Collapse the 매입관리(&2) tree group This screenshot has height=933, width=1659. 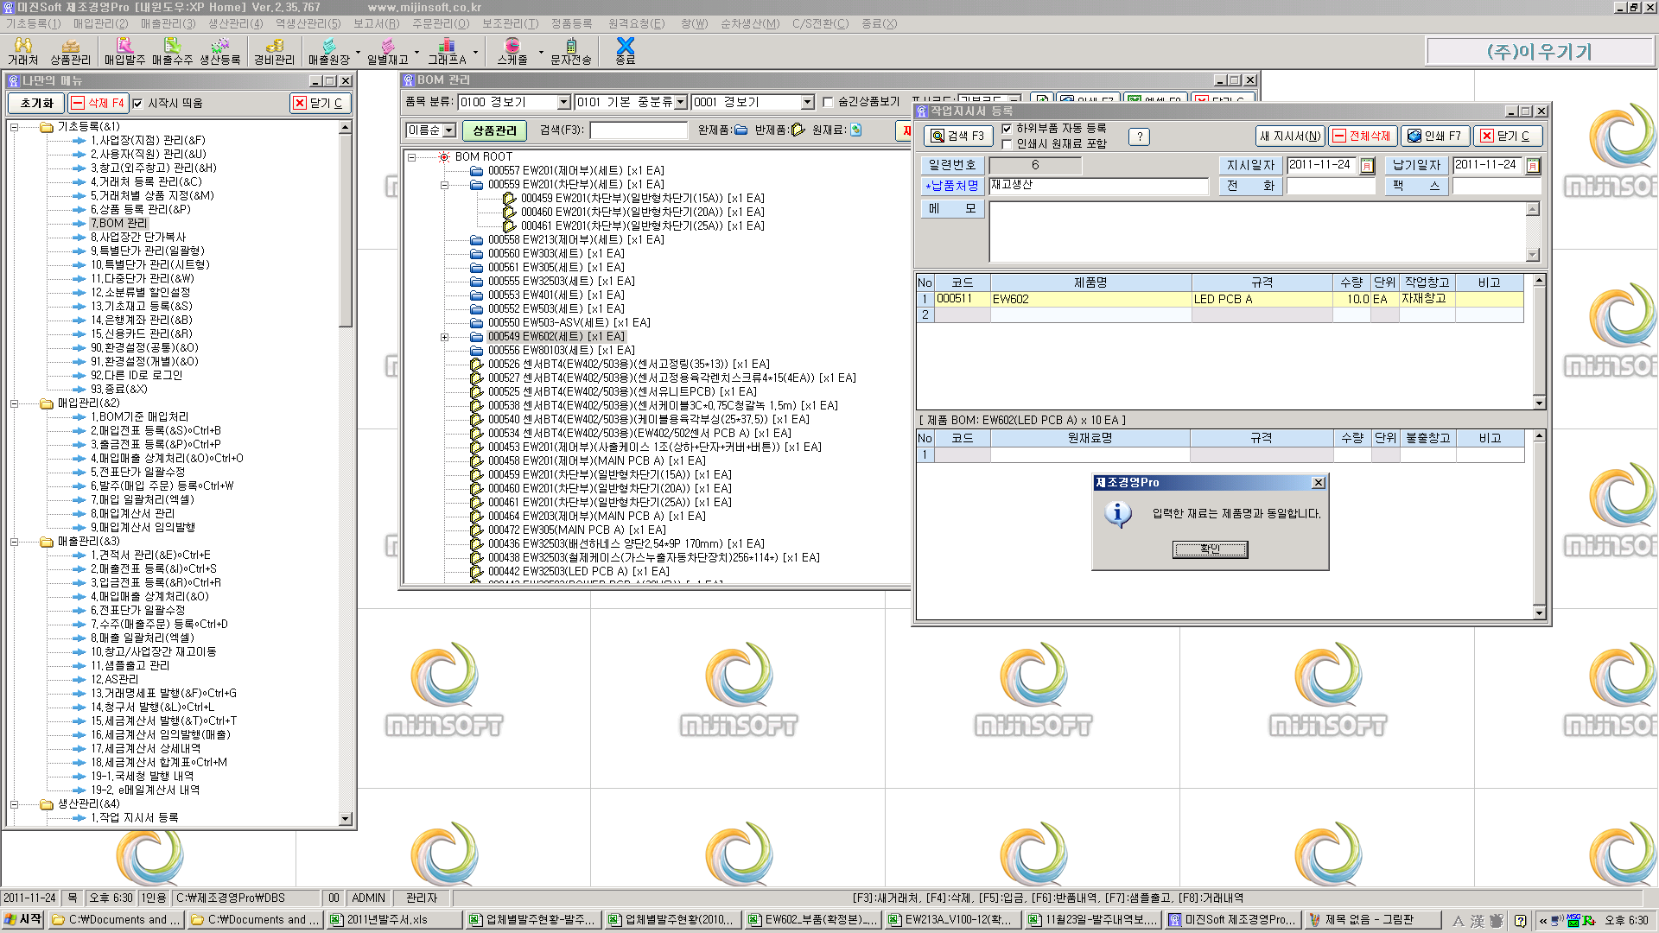tap(14, 403)
